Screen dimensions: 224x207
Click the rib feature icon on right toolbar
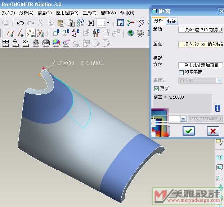219,178
